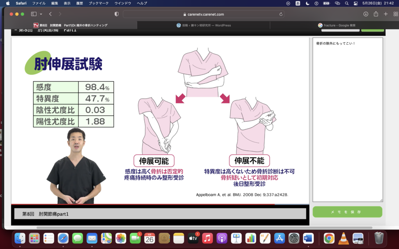Open the Share sheet

pos(376,14)
